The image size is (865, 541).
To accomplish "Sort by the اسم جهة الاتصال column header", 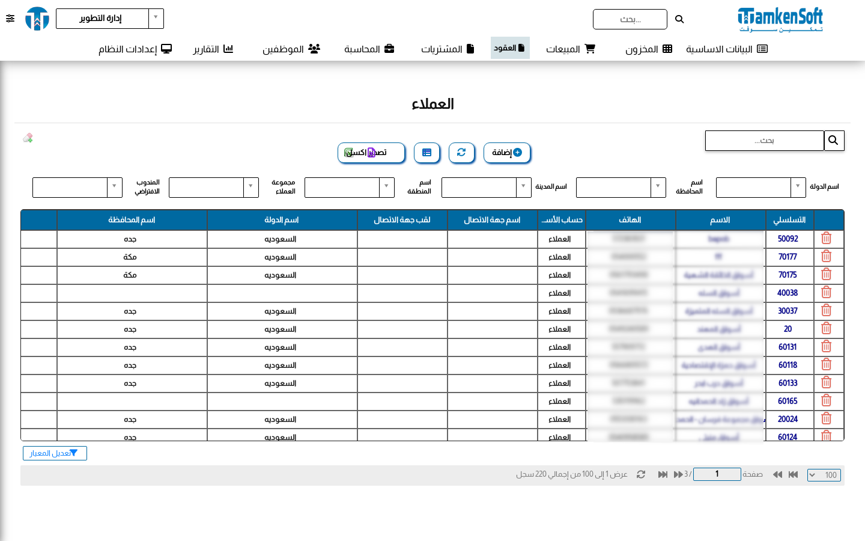I will (x=492, y=220).
